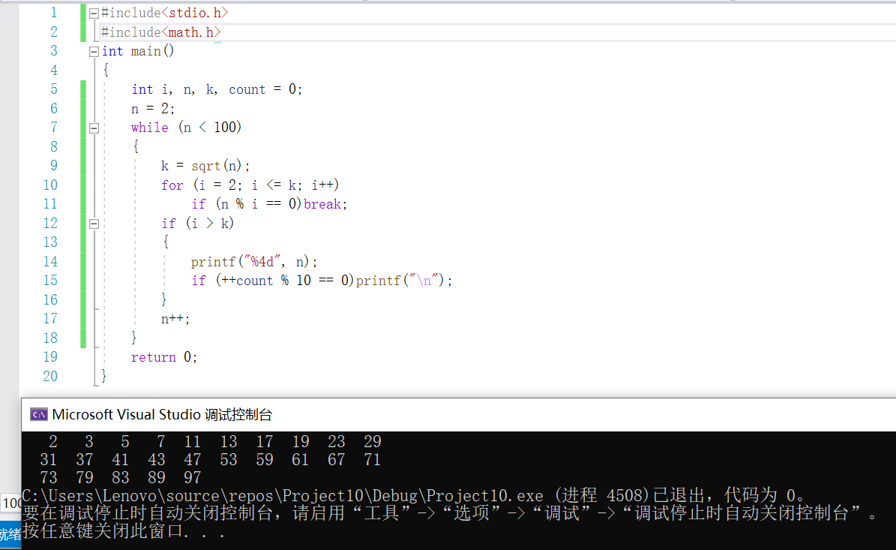Click line number 20 in the margin
Screen dimensions: 896x550
50,376
